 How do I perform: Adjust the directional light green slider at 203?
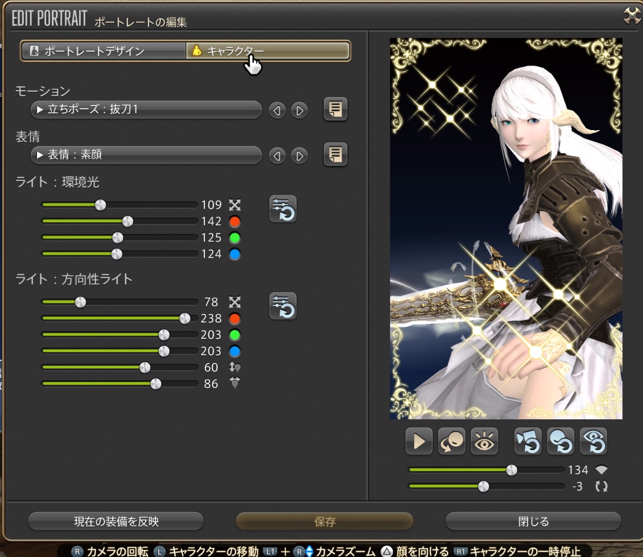(x=120, y=335)
